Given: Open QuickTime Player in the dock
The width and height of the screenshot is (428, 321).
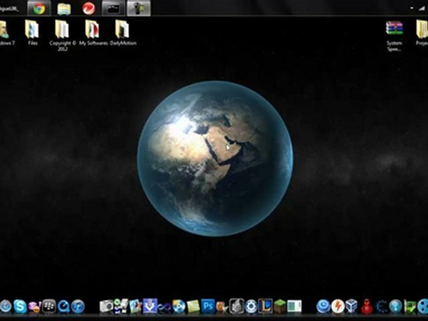Looking at the screenshot, I should click(x=64, y=307).
